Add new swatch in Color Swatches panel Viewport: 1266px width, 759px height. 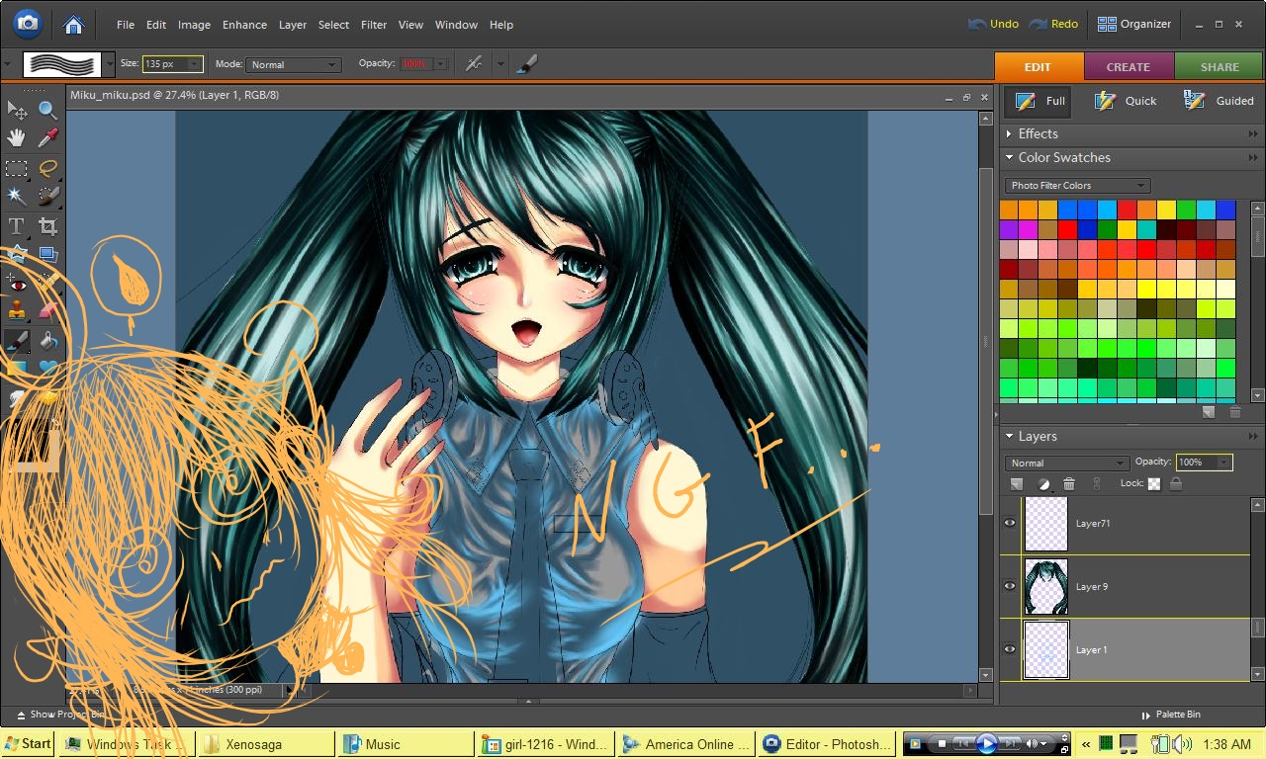tap(1209, 412)
